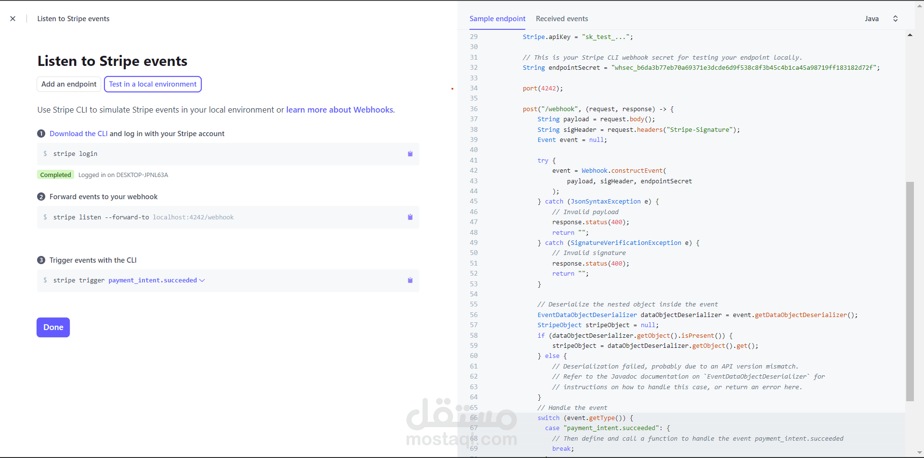The width and height of the screenshot is (924, 458).
Task: Open learn more about Webhooks link
Action: pyautogui.click(x=339, y=110)
